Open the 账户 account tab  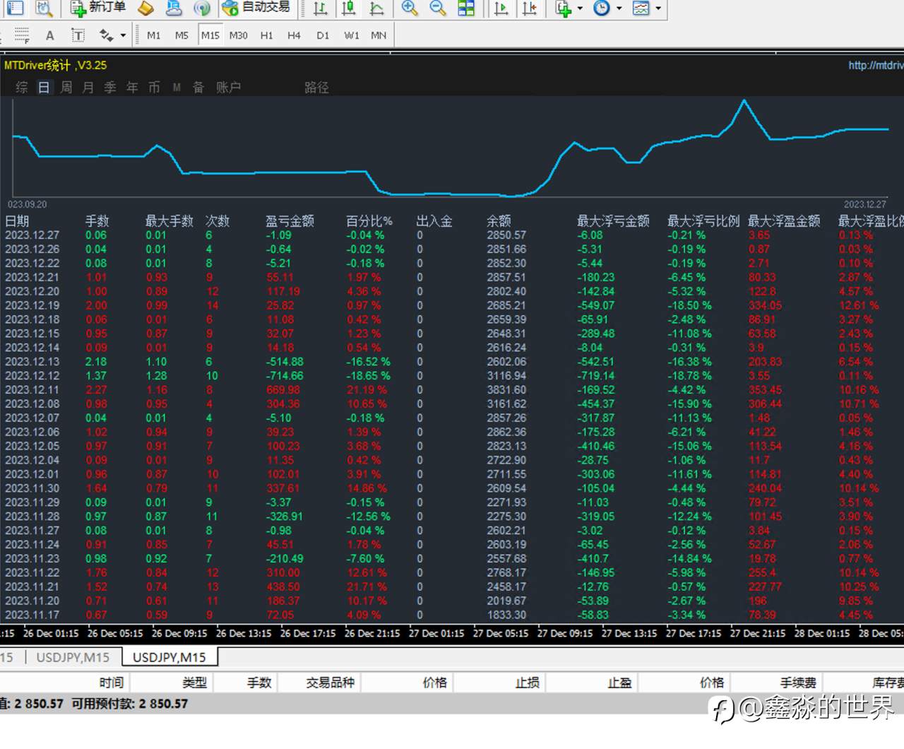pos(228,87)
